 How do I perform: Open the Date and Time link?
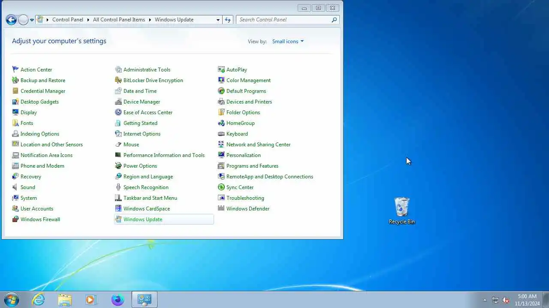click(x=140, y=91)
